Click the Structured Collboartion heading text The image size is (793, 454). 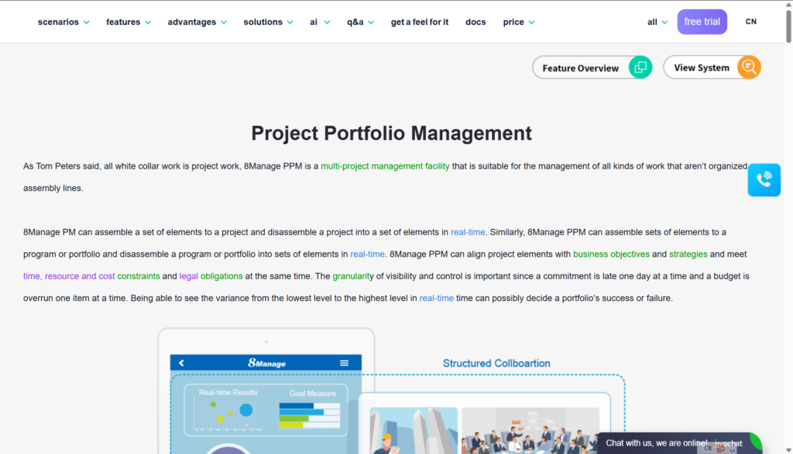496,363
